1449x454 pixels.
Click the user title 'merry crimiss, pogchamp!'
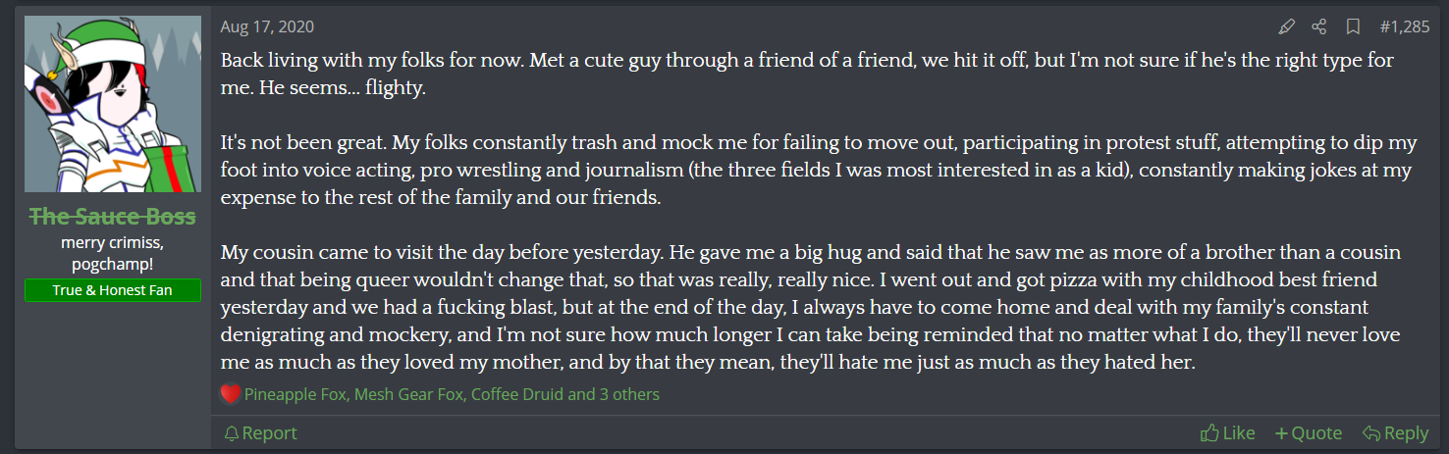[112, 254]
